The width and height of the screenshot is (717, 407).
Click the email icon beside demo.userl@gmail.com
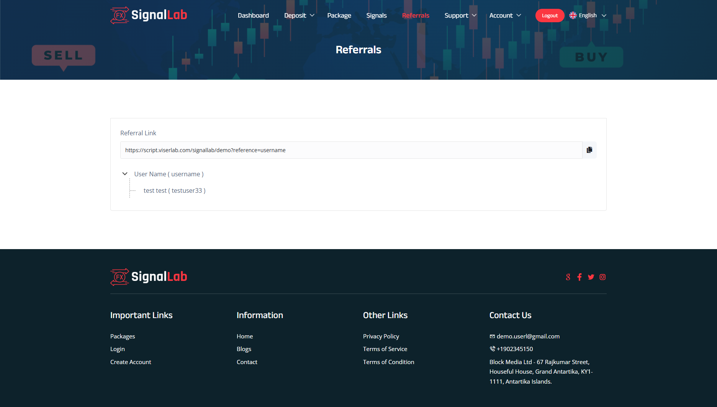pos(492,336)
